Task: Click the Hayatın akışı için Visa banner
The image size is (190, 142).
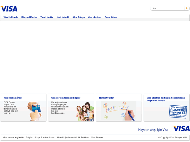Action: coord(164,129)
